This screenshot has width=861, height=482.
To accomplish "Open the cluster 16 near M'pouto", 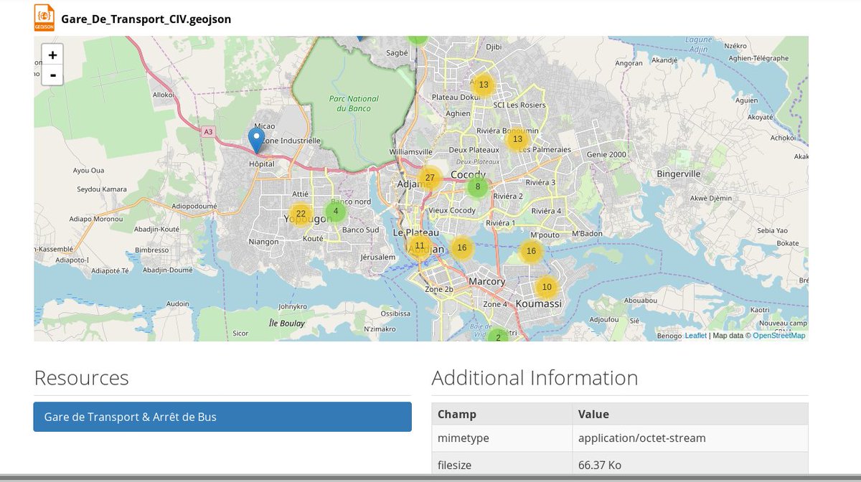I will (x=531, y=251).
